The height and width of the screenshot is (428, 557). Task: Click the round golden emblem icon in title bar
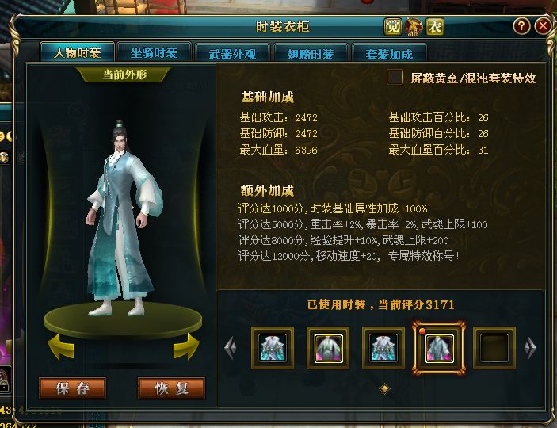(x=414, y=27)
